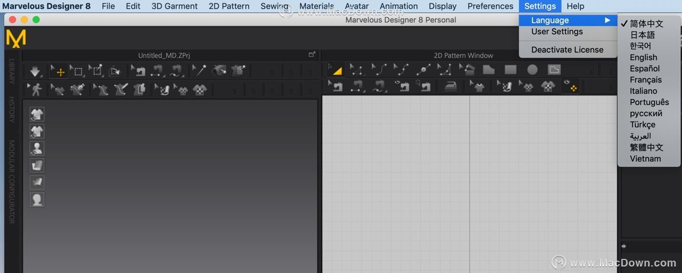
Task: Open the 3D Garment menu
Action: click(174, 6)
